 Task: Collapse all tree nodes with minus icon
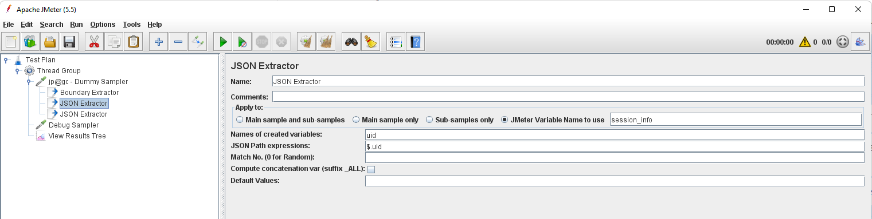[x=178, y=42]
